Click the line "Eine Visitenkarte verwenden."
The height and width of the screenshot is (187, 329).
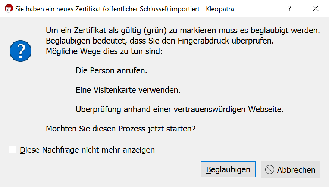128,90
